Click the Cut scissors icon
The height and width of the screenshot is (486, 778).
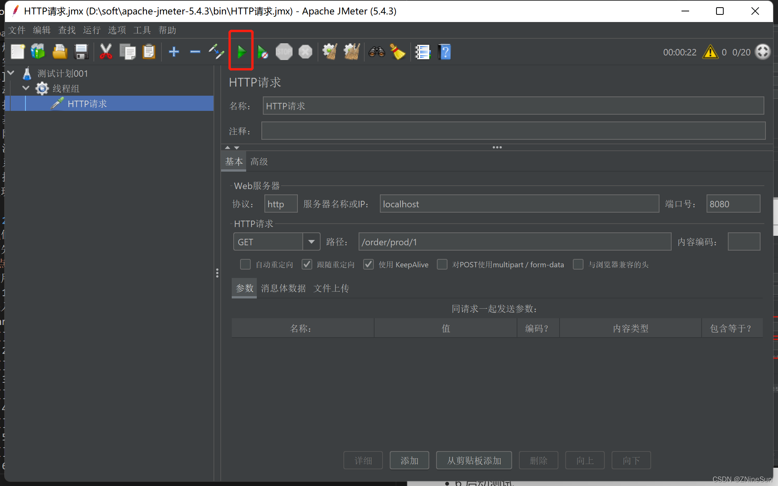(x=106, y=52)
